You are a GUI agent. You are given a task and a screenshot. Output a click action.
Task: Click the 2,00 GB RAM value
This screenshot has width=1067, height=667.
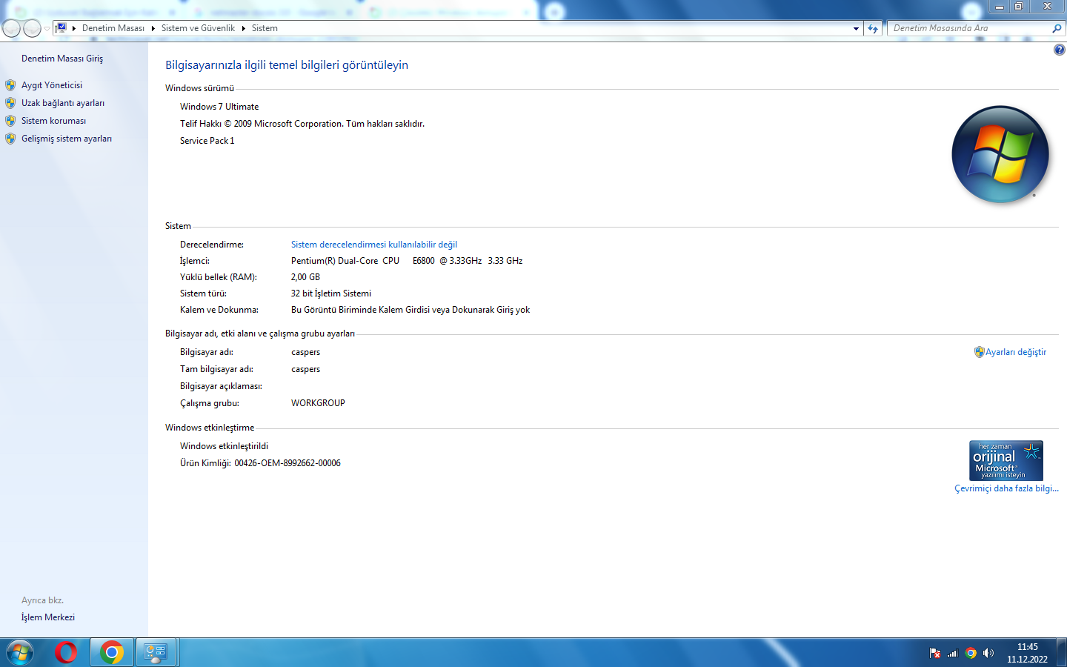[x=305, y=277]
